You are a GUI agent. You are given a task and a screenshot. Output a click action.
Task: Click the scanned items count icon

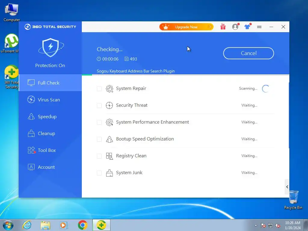point(127,59)
